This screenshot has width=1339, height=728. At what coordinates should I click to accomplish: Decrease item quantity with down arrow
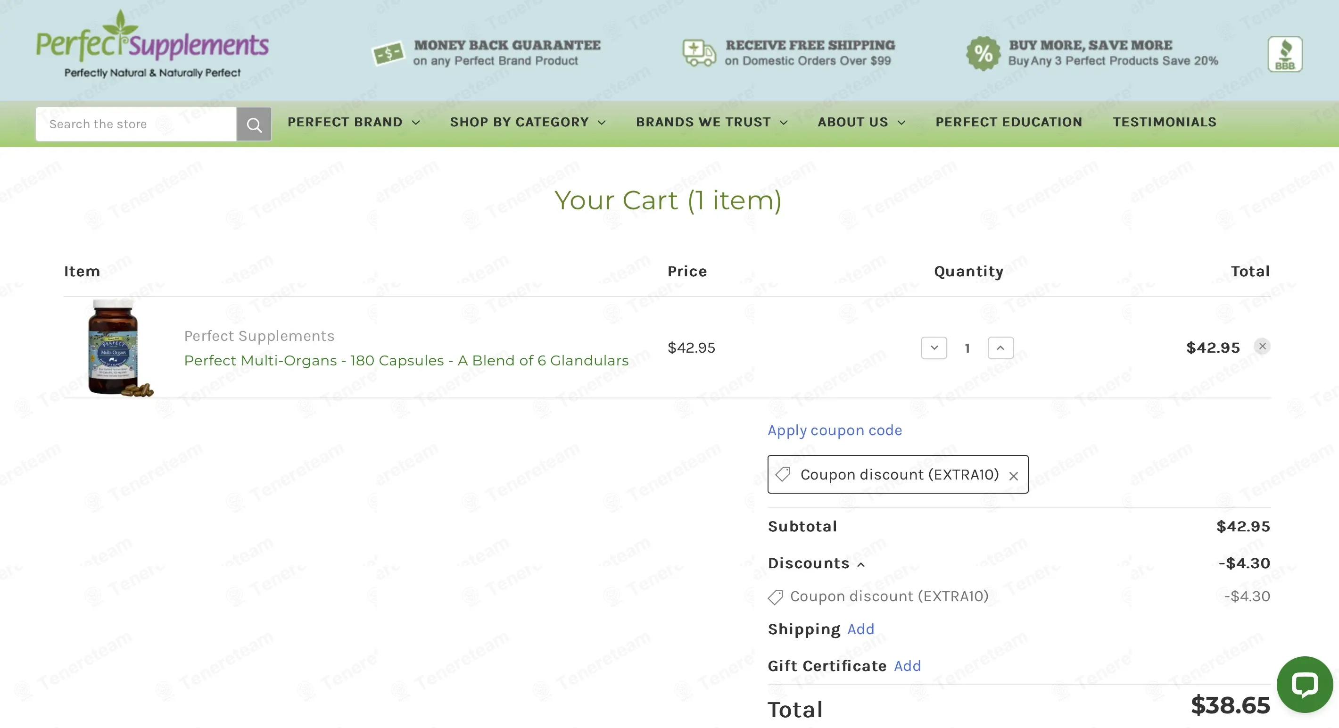click(x=934, y=348)
